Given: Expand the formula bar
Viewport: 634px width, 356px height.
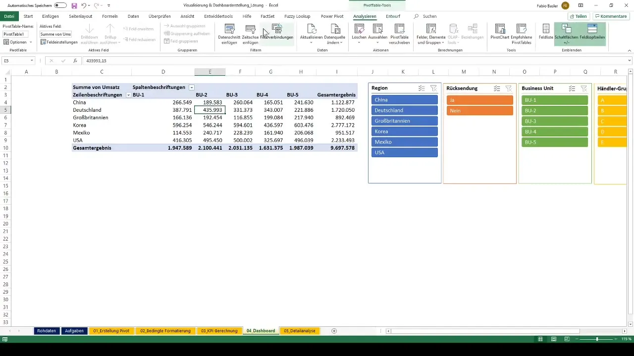Looking at the screenshot, I should [630, 61].
